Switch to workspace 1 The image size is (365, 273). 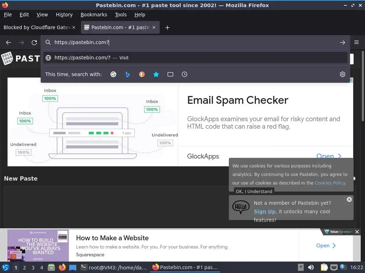coord(16,268)
